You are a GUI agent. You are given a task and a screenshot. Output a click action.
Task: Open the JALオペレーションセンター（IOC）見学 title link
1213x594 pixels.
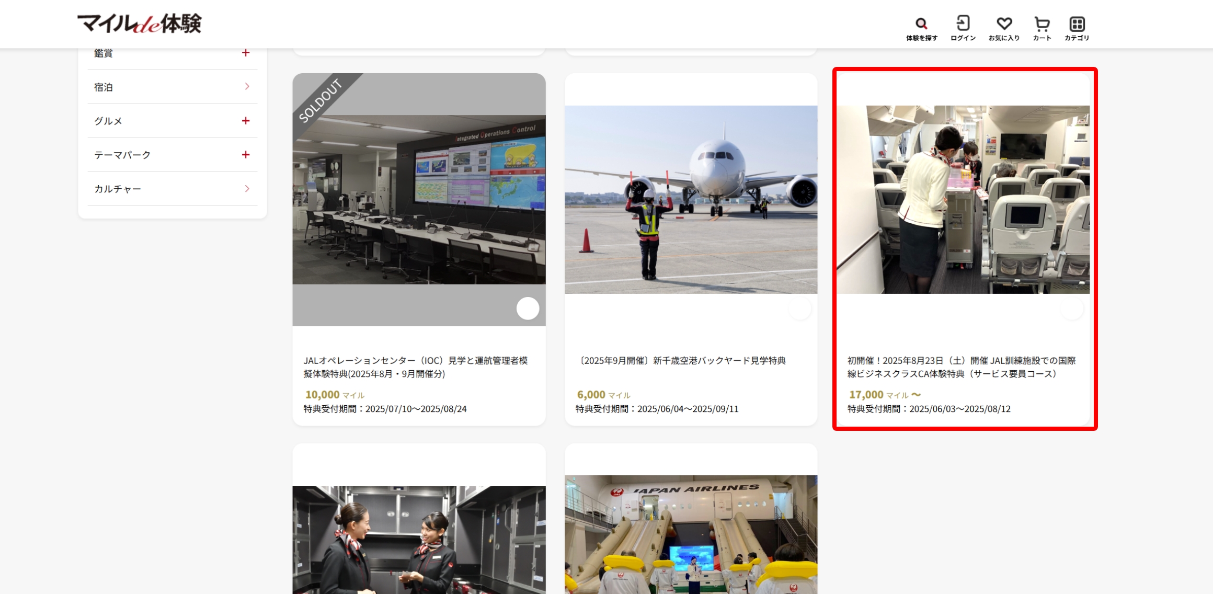point(416,367)
